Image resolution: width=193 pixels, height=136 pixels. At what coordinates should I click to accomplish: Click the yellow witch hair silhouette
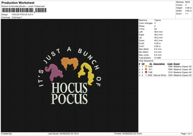pos(86,74)
